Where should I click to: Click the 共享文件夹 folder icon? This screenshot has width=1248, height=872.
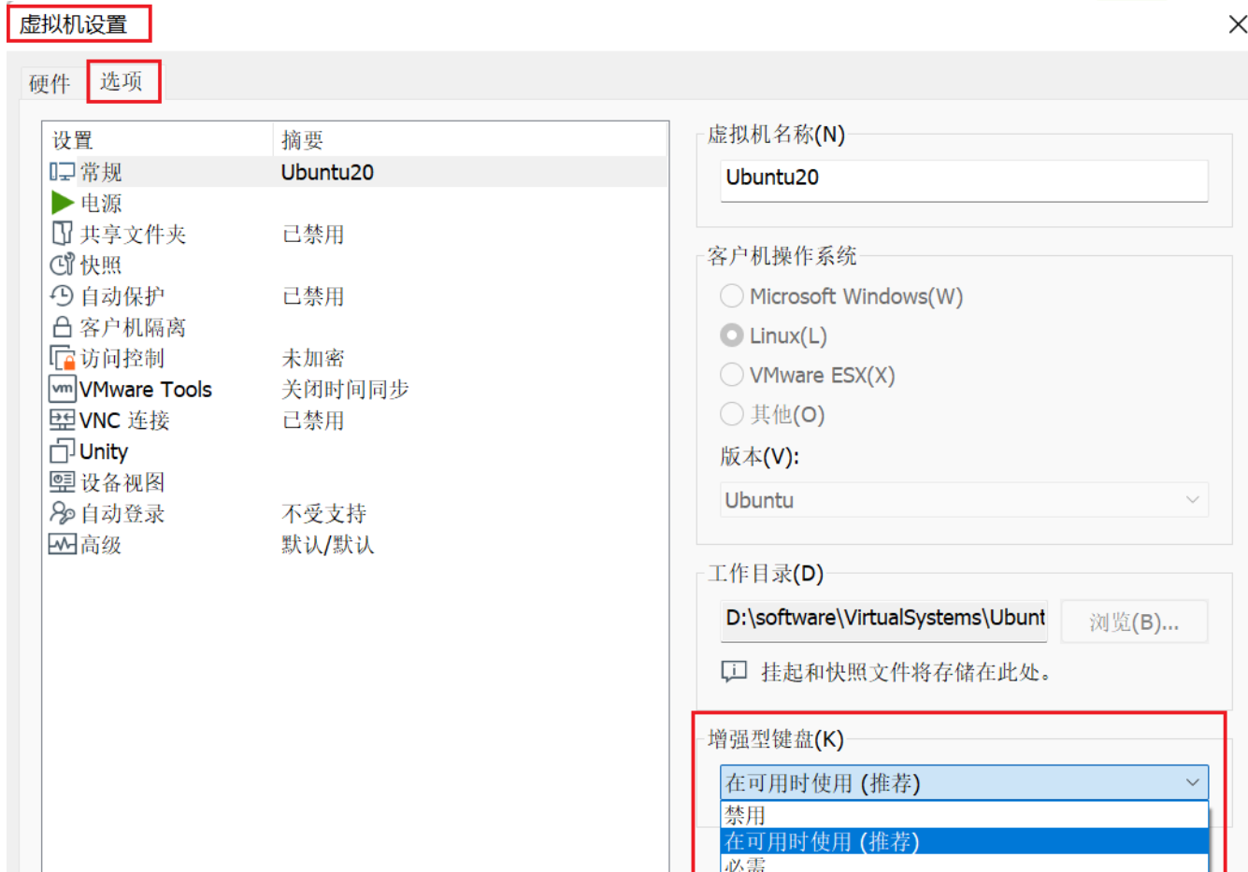coord(62,234)
